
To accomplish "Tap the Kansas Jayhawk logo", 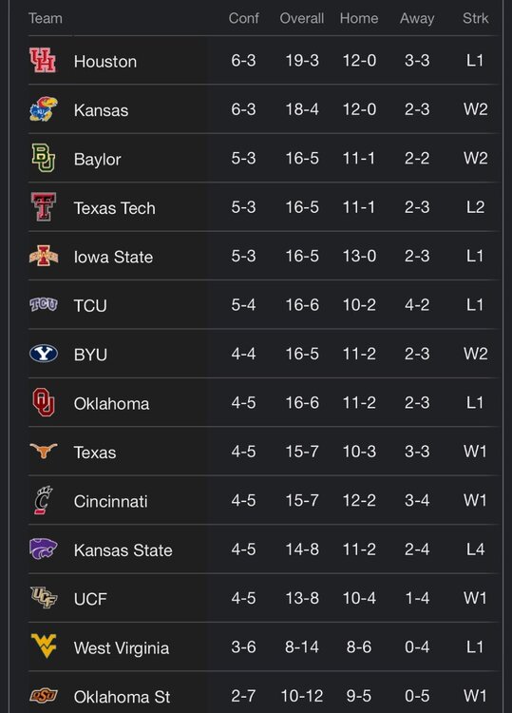I will (44, 109).
